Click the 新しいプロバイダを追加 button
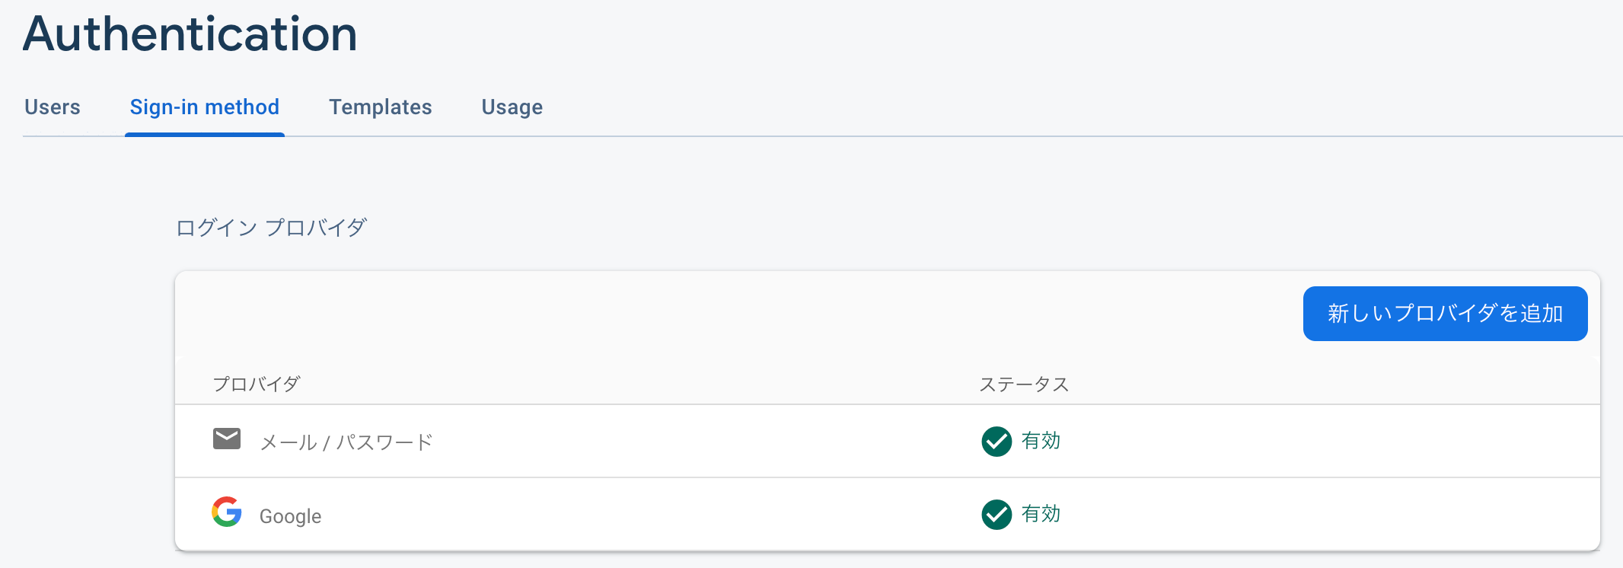The image size is (1623, 568). point(1444,312)
